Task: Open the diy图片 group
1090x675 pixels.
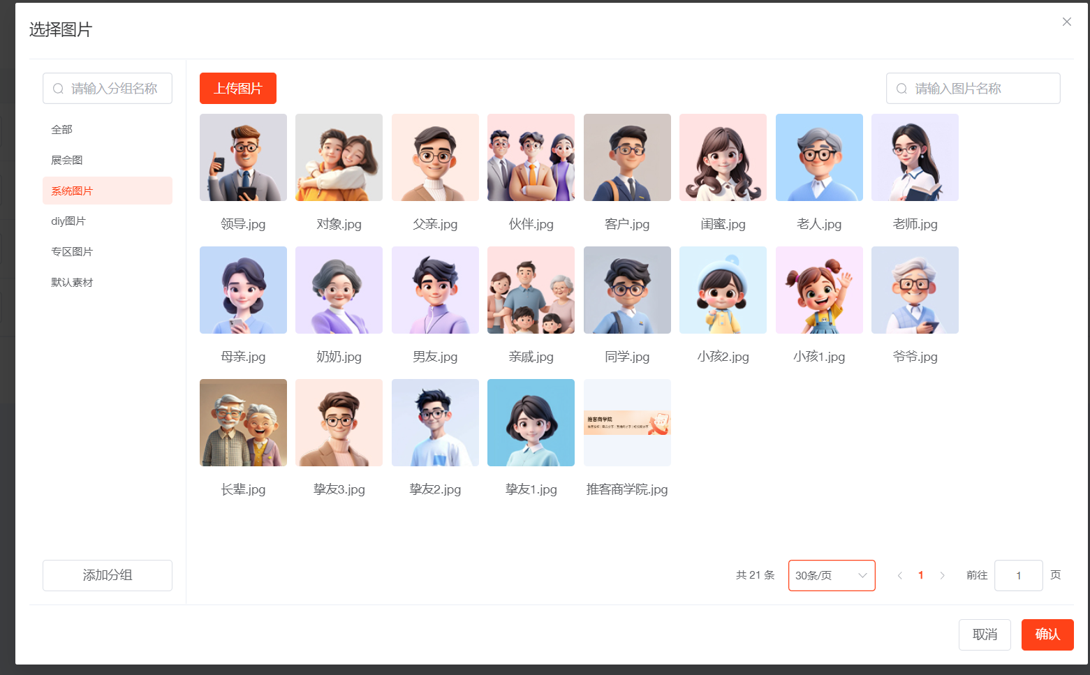Action: tap(68, 221)
